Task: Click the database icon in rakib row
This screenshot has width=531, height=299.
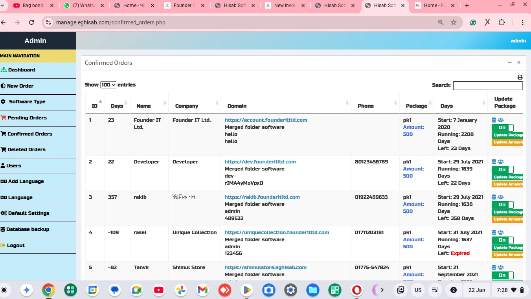Action: pyautogui.click(x=494, y=197)
